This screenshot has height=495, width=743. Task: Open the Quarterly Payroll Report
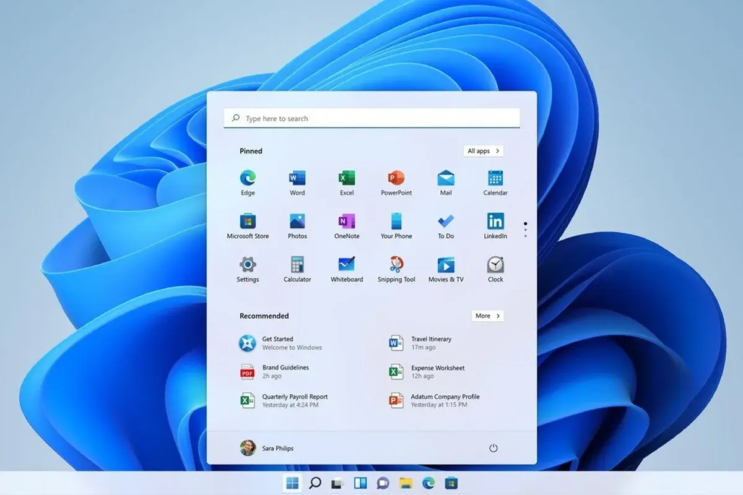point(284,400)
